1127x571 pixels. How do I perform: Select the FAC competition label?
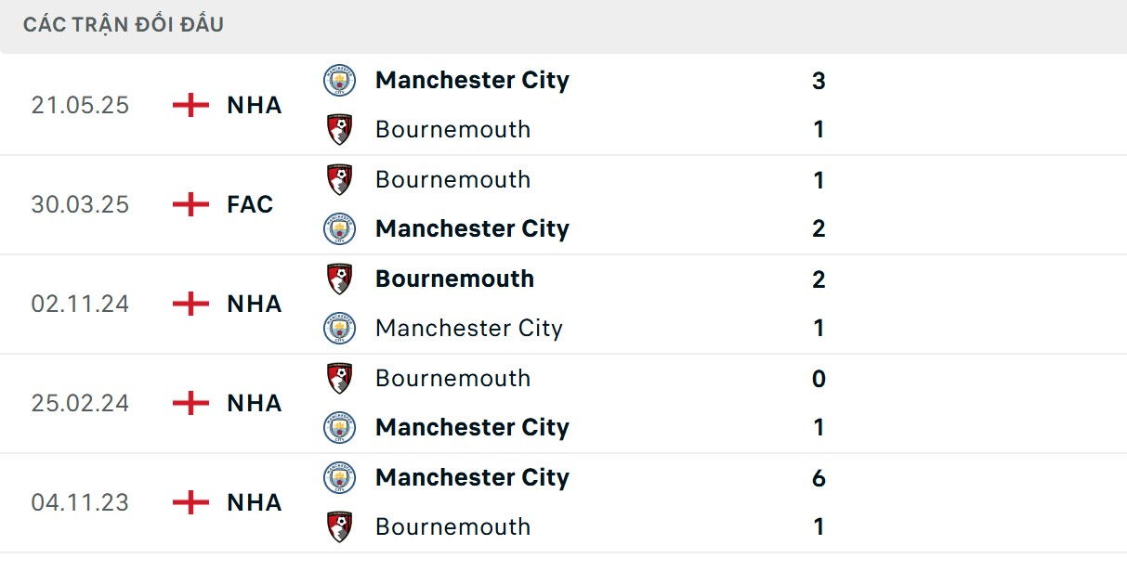[x=250, y=204]
